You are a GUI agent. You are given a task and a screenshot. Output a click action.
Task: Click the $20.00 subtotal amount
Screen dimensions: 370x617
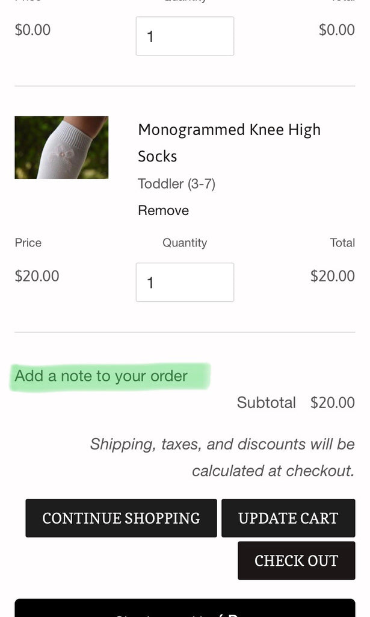pyautogui.click(x=332, y=402)
